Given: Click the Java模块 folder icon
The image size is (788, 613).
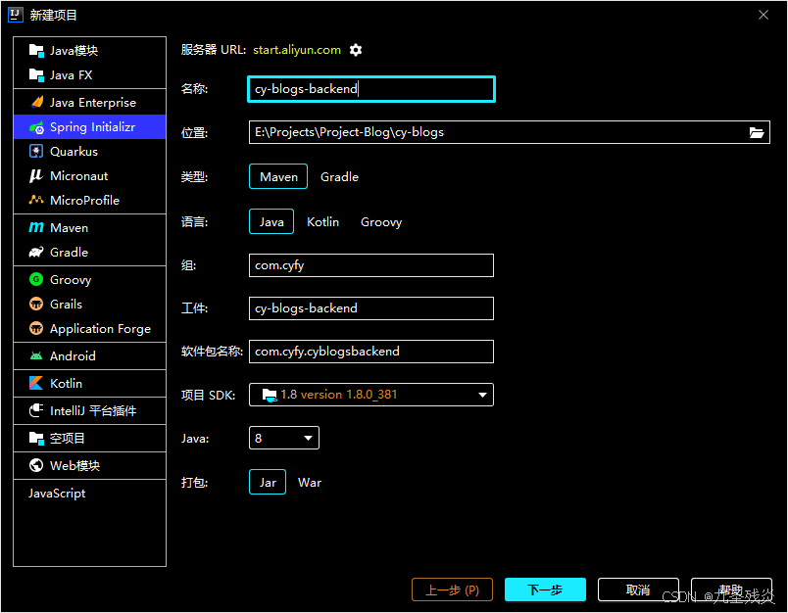Looking at the screenshot, I should tap(36, 50).
